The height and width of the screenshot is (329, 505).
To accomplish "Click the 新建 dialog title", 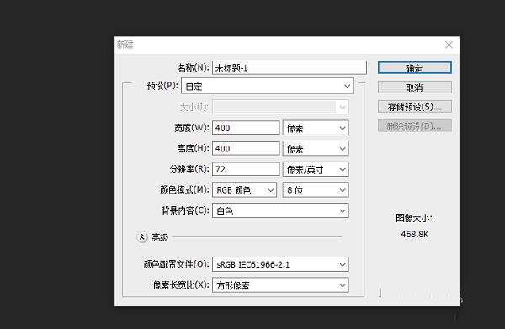I will (x=125, y=44).
